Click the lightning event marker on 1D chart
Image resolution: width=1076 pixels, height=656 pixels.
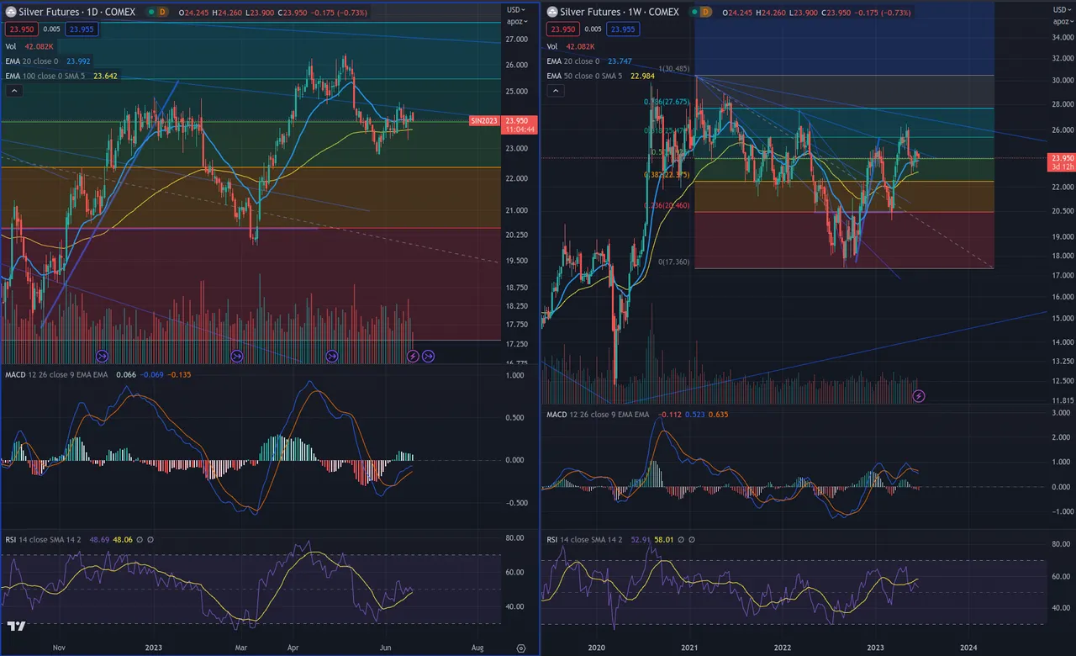pyautogui.click(x=413, y=357)
